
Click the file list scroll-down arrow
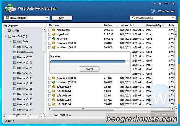(x=176, y=109)
